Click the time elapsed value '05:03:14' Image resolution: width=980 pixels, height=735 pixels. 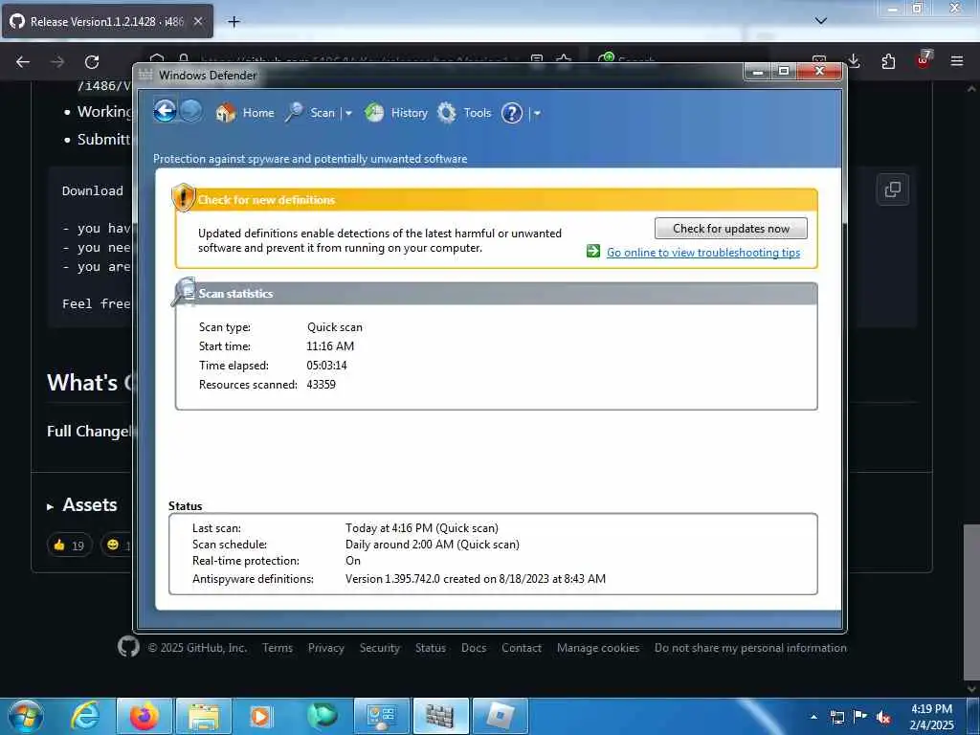click(326, 366)
